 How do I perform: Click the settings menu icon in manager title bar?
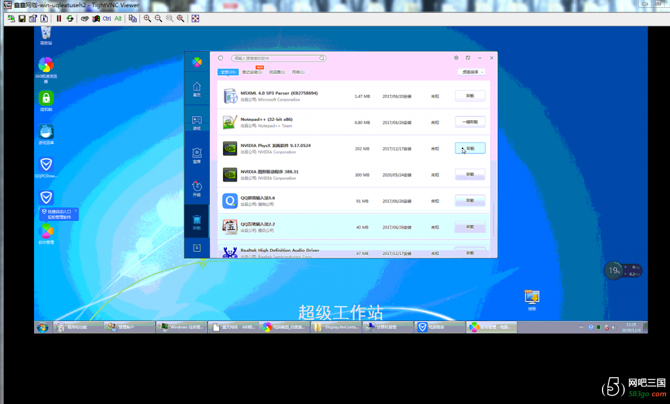pyautogui.click(x=456, y=58)
